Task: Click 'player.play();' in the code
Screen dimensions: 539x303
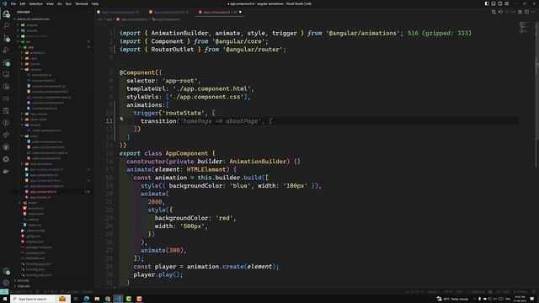Action: (x=158, y=274)
